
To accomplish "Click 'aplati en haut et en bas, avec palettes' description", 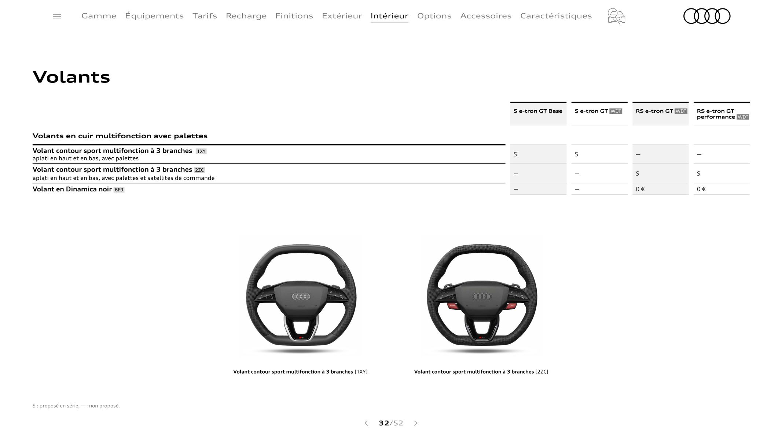I will tap(85, 158).
